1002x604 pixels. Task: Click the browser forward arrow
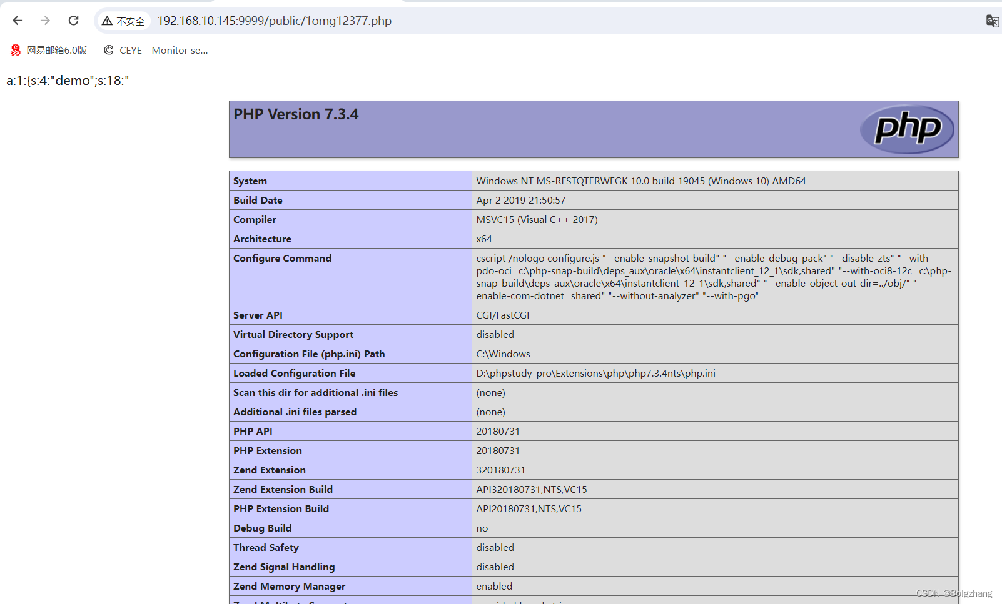[45, 21]
